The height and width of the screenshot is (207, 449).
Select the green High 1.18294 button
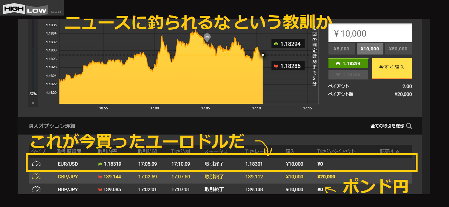click(x=348, y=63)
